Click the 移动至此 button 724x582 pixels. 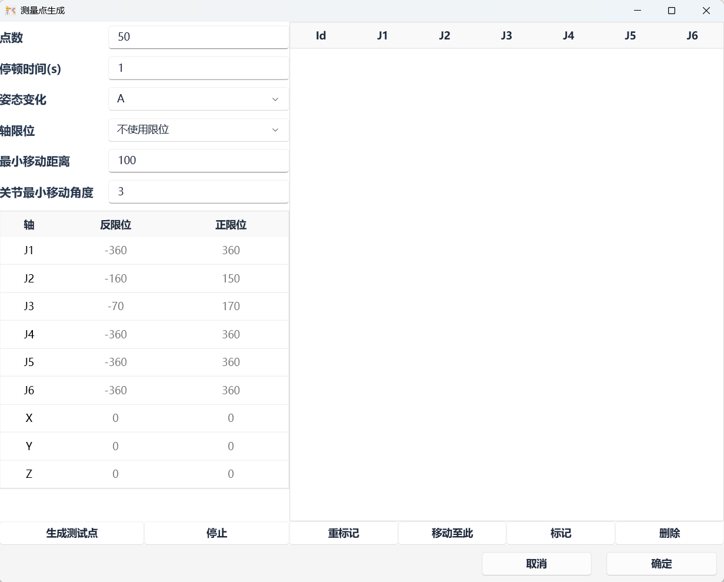[452, 533]
